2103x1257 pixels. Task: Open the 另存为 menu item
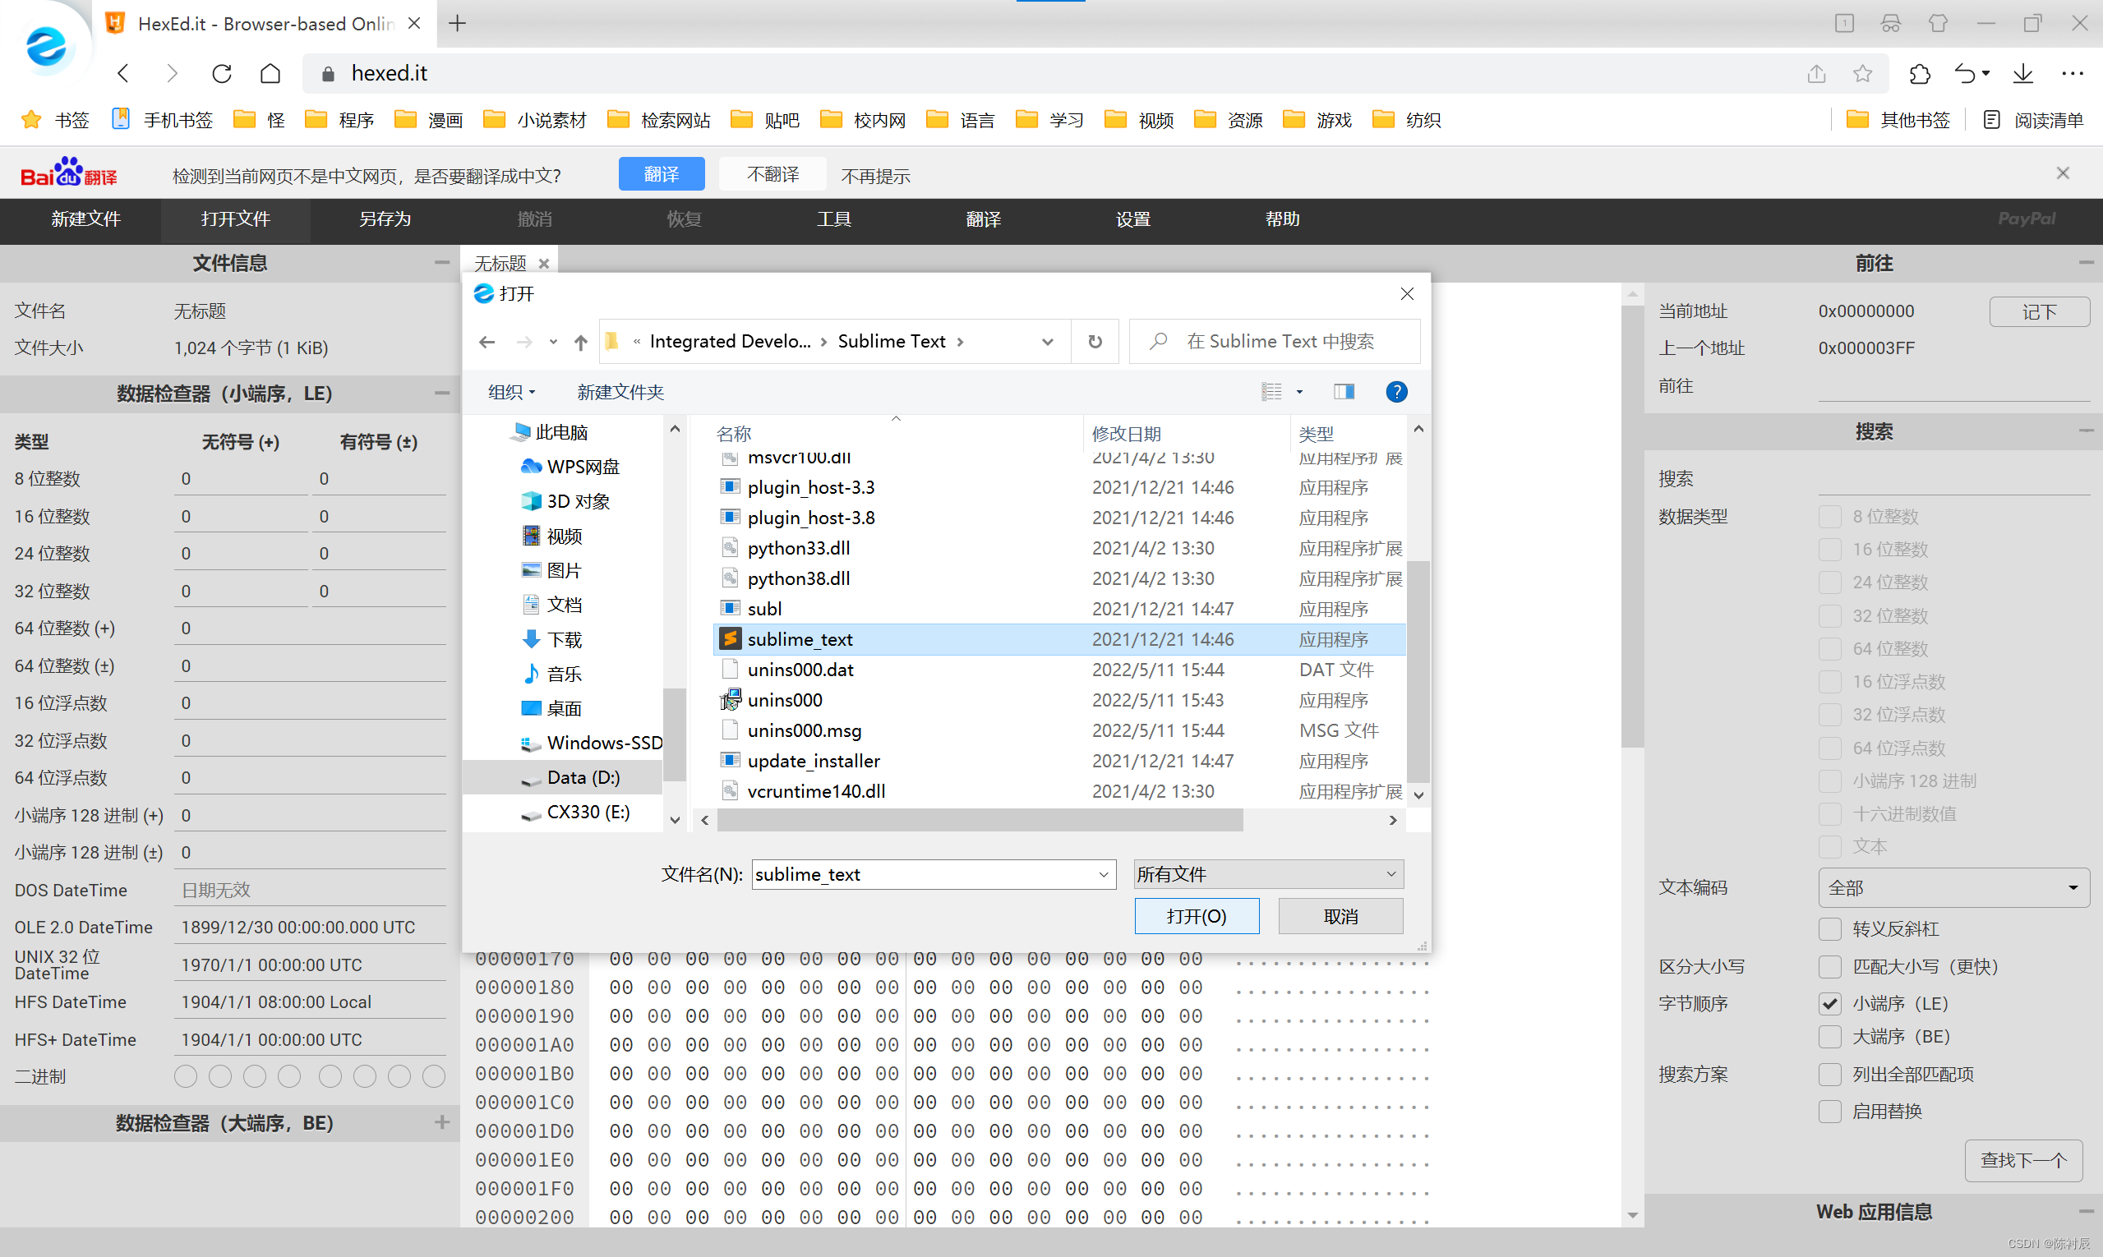pyautogui.click(x=385, y=219)
